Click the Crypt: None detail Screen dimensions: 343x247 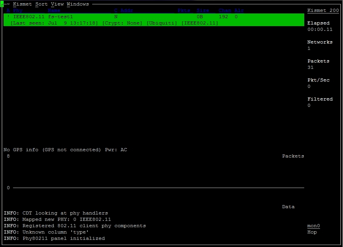click(122, 23)
